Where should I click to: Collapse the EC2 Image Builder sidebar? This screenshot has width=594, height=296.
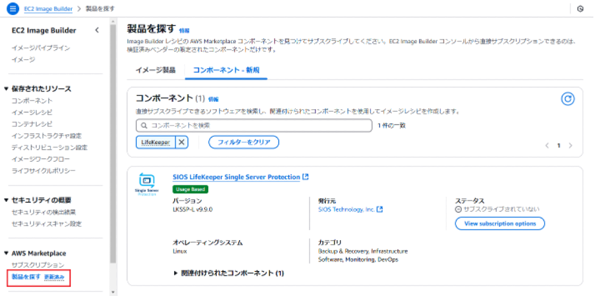coord(97,30)
